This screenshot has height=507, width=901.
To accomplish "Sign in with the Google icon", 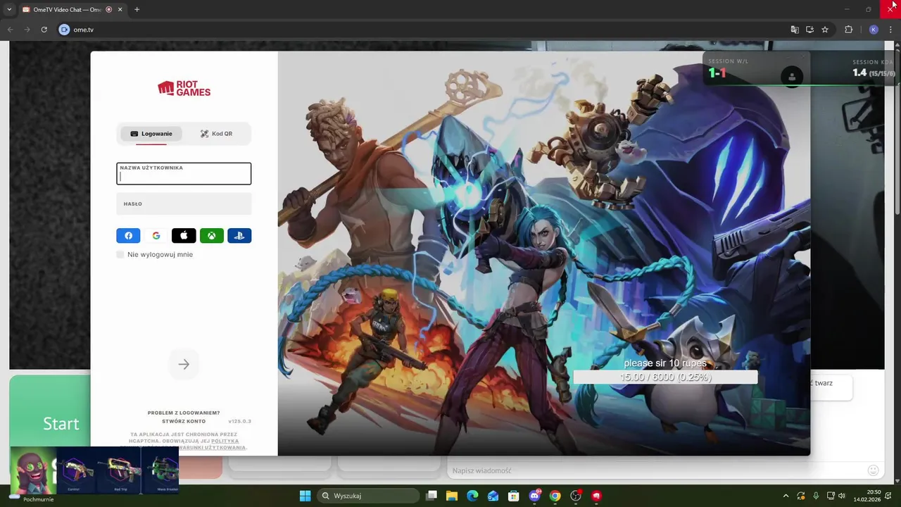I will click(156, 236).
